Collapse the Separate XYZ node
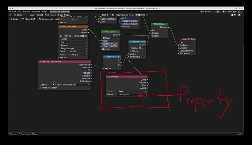252x145 pixels. click(105, 57)
